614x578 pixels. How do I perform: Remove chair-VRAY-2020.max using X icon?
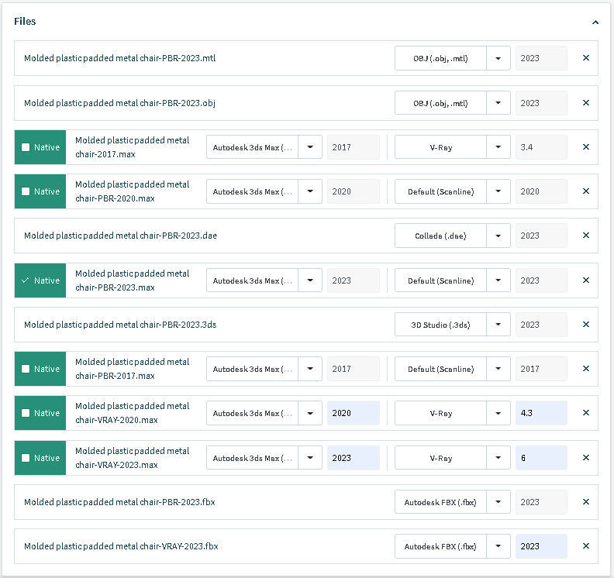[585, 413]
